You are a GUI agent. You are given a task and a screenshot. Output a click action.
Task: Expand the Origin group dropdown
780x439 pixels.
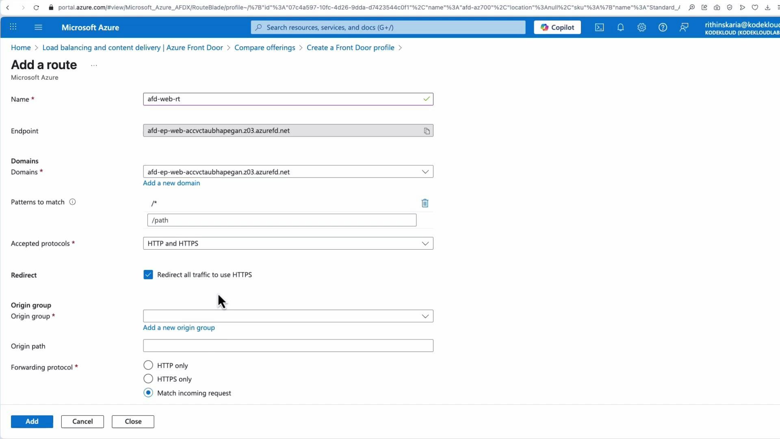[425, 316]
